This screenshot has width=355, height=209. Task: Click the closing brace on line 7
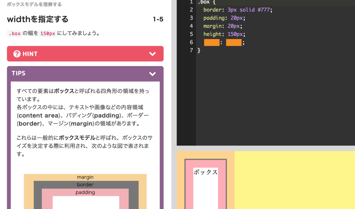[199, 50]
